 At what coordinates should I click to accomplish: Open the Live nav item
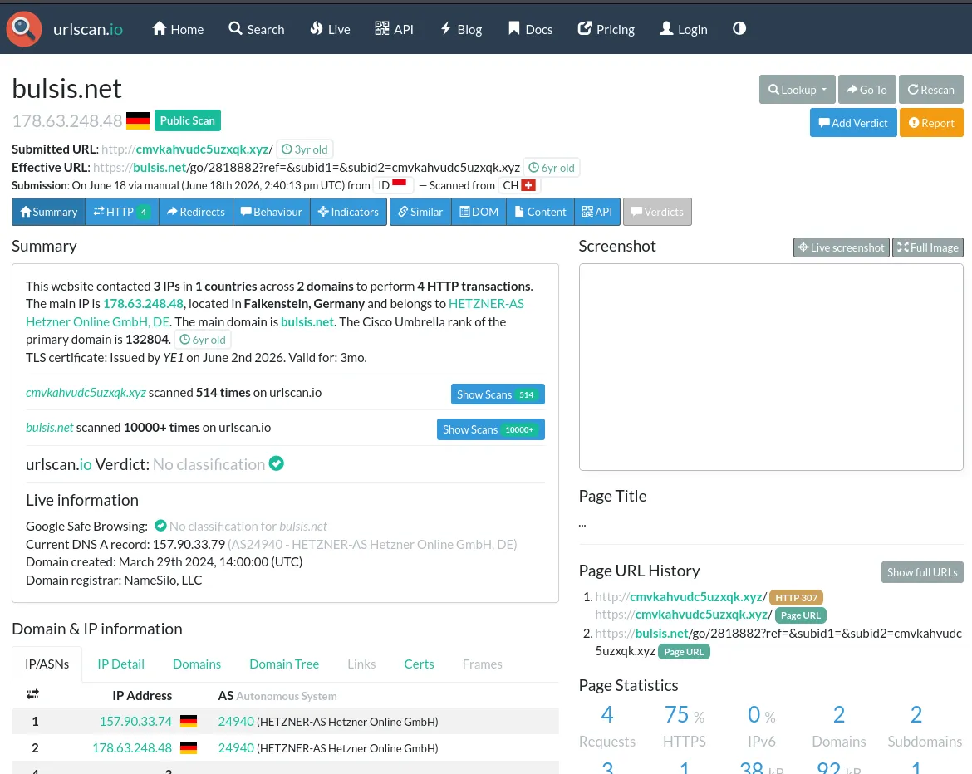pyautogui.click(x=331, y=29)
